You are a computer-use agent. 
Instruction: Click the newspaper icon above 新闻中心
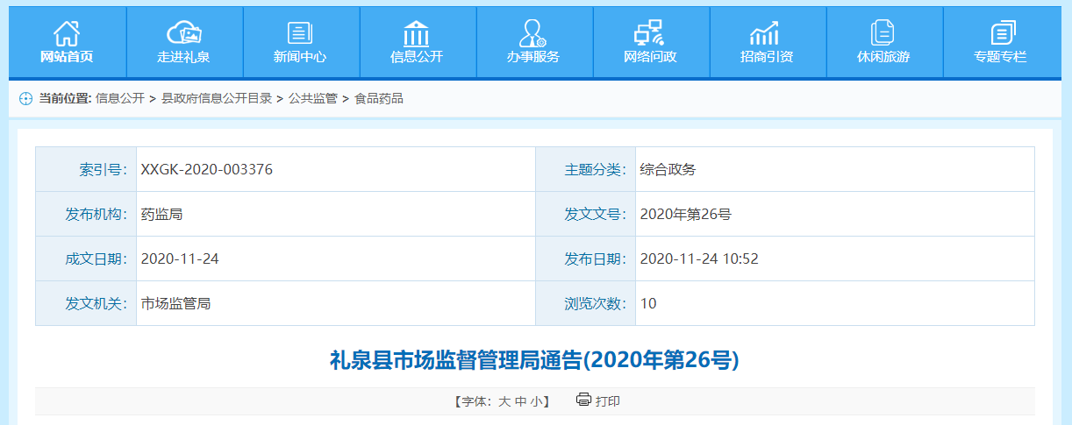pos(300,33)
